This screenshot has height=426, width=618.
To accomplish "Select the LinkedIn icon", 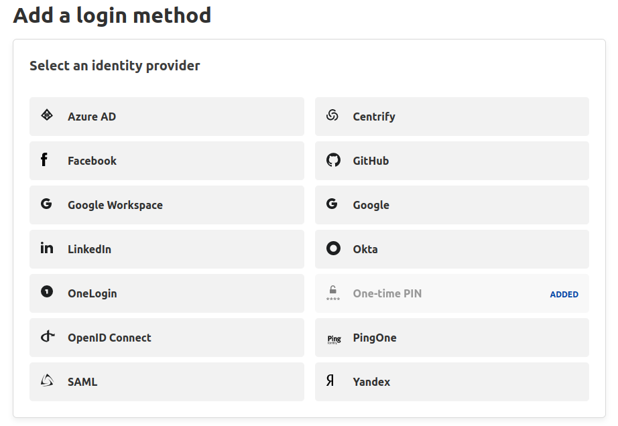I will pos(46,248).
